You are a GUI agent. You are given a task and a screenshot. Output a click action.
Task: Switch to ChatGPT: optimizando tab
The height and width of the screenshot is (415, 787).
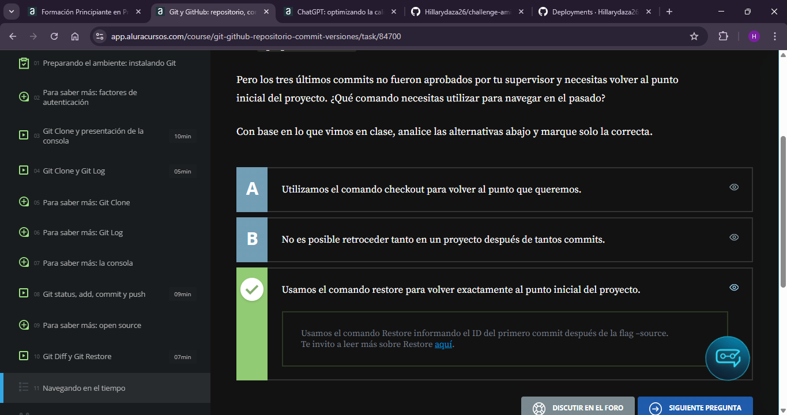[340, 12]
